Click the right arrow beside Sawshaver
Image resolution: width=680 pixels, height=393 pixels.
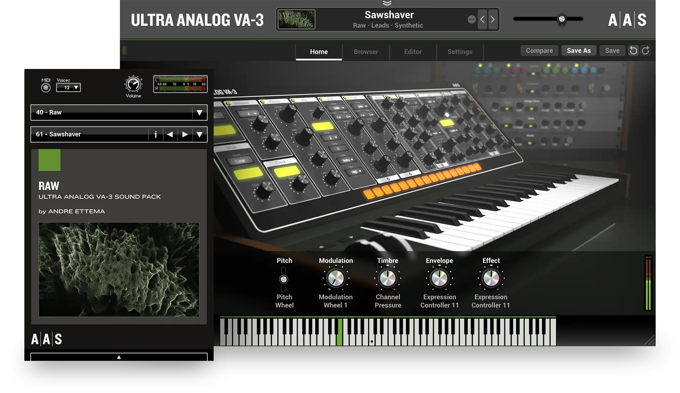click(185, 135)
